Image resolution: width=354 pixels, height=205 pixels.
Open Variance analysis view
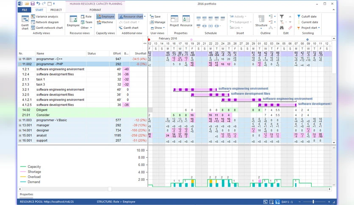(x=45, y=17)
